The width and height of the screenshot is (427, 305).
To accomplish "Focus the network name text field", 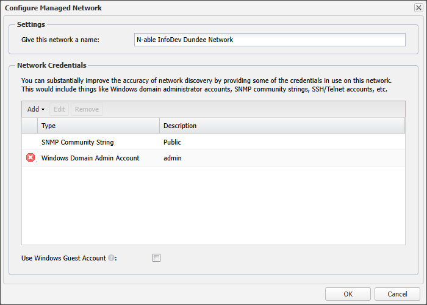I will [x=269, y=40].
